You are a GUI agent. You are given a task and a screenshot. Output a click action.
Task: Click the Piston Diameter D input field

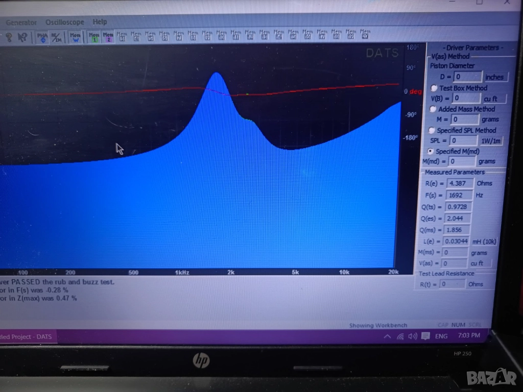click(x=468, y=77)
